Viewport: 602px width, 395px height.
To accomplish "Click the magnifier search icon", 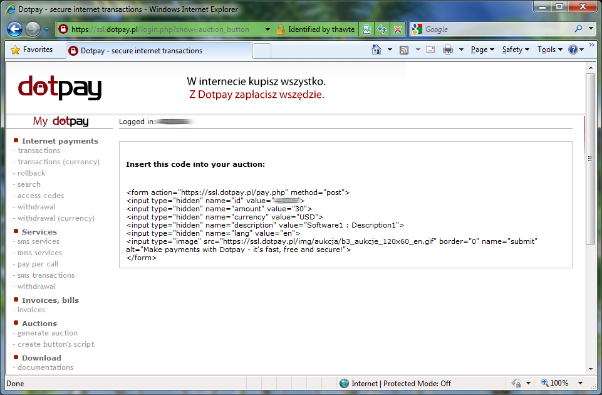I will click(578, 29).
